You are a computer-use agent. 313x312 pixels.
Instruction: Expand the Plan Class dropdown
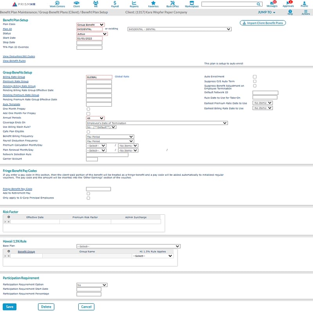90,25
